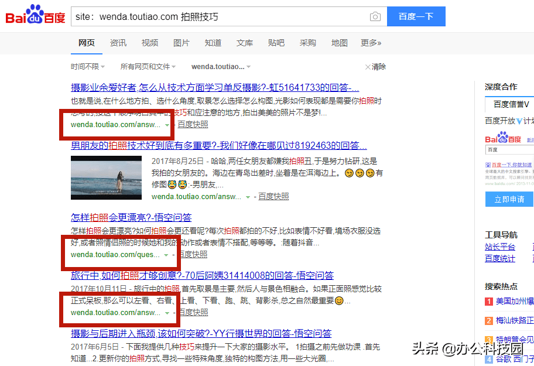Open 百度快照 for the 男朋友 result
This screenshot has height=366, width=534.
[273, 196]
